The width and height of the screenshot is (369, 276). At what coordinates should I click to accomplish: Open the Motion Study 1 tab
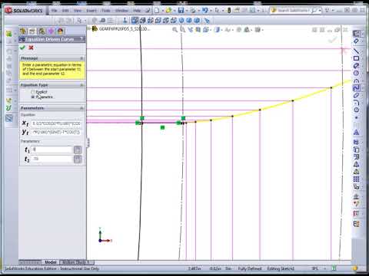point(76,262)
